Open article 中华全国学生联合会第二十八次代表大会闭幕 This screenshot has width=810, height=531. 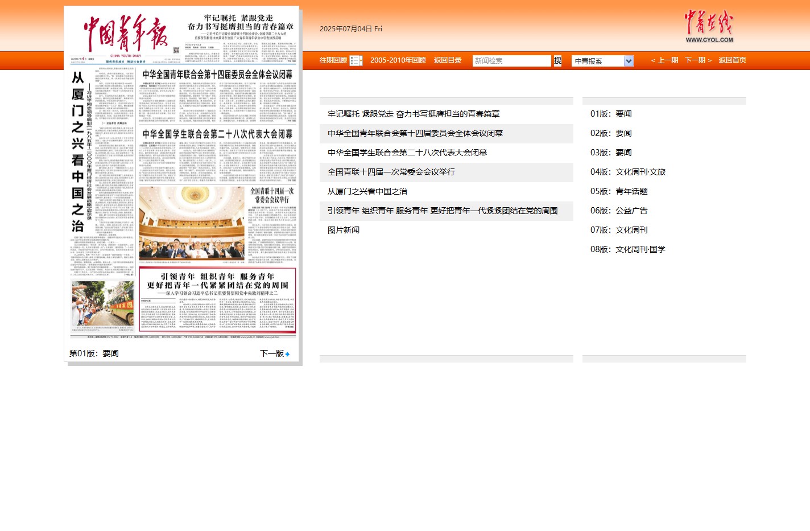pos(407,153)
